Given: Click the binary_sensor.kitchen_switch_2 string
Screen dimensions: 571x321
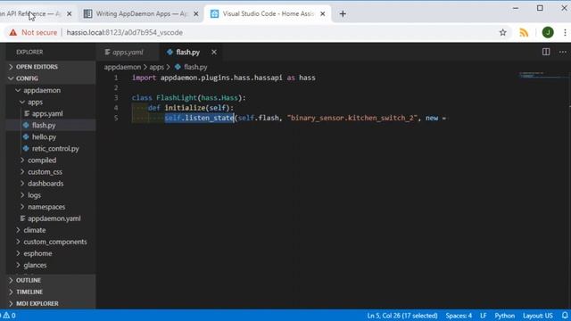Looking at the screenshot, I should point(352,118).
